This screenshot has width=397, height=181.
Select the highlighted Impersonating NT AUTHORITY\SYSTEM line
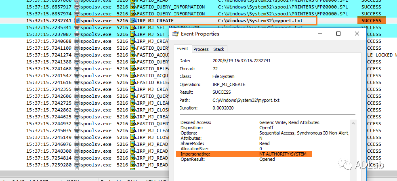click(246, 154)
